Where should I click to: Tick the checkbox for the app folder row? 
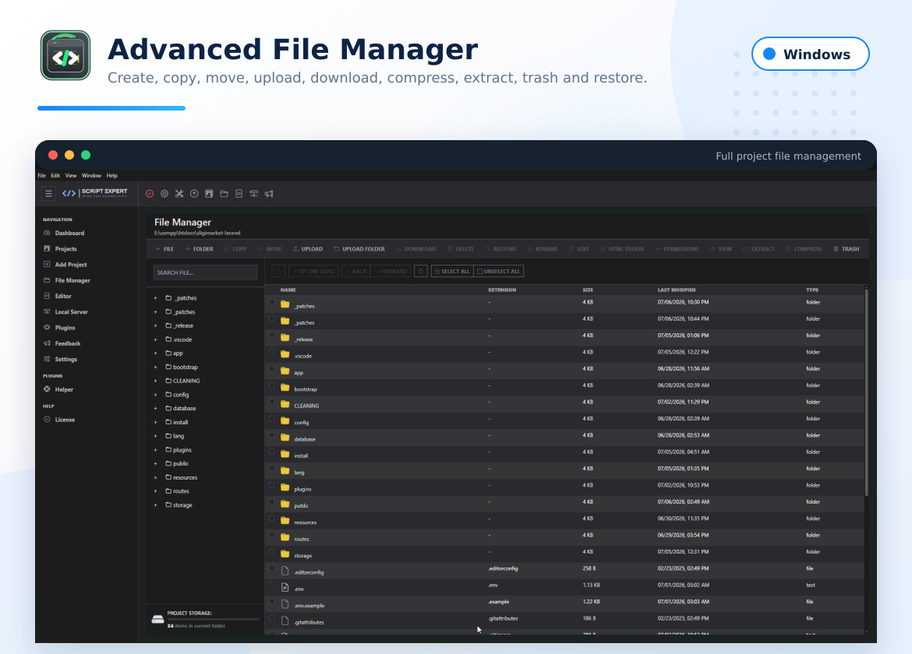coord(271,368)
